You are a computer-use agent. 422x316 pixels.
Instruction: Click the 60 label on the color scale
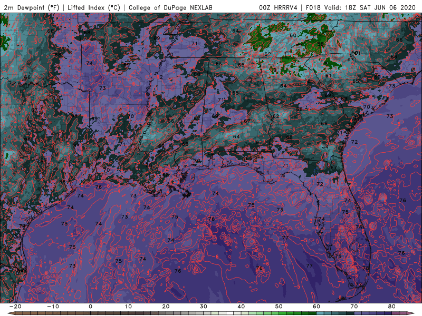click(316, 307)
